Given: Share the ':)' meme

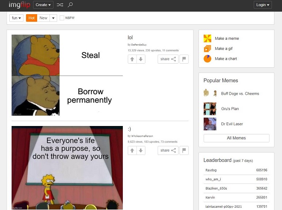Looking at the screenshot, I should 168,150.
